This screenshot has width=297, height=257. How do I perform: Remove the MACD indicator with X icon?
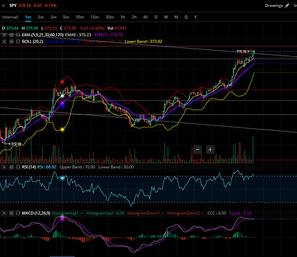click(x=4, y=213)
